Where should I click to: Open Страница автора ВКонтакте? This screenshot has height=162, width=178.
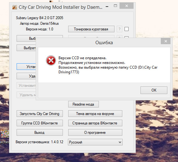point(95,123)
